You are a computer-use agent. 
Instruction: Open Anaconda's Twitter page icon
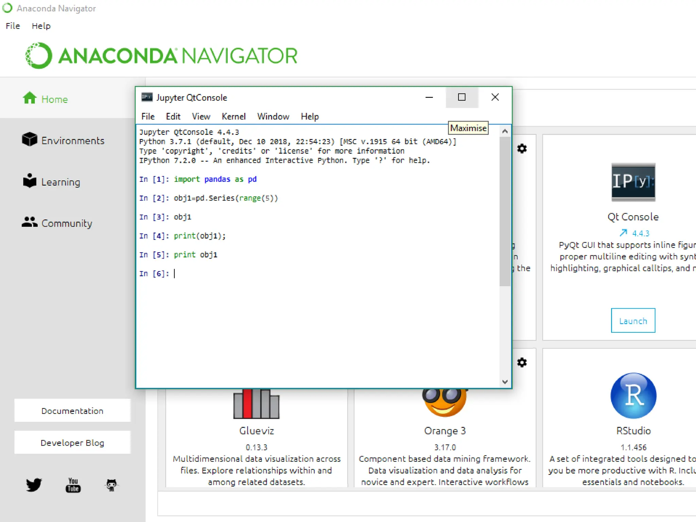34,485
